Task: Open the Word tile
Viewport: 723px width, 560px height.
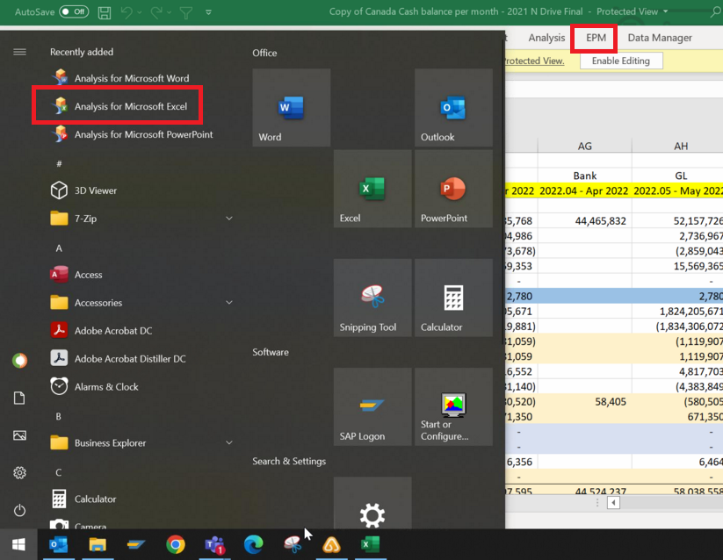Action: tap(292, 108)
